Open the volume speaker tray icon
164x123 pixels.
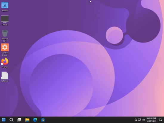[143, 120]
